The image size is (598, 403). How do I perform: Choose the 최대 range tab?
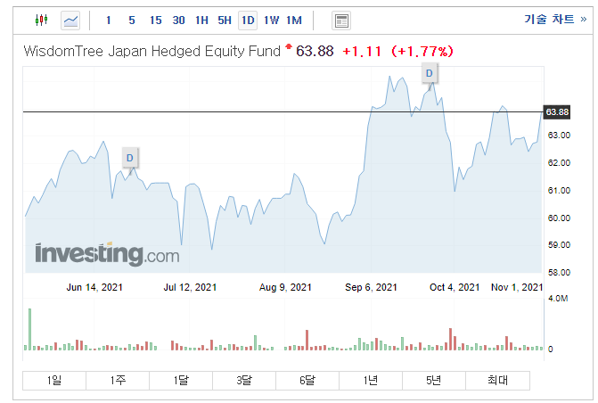click(497, 381)
